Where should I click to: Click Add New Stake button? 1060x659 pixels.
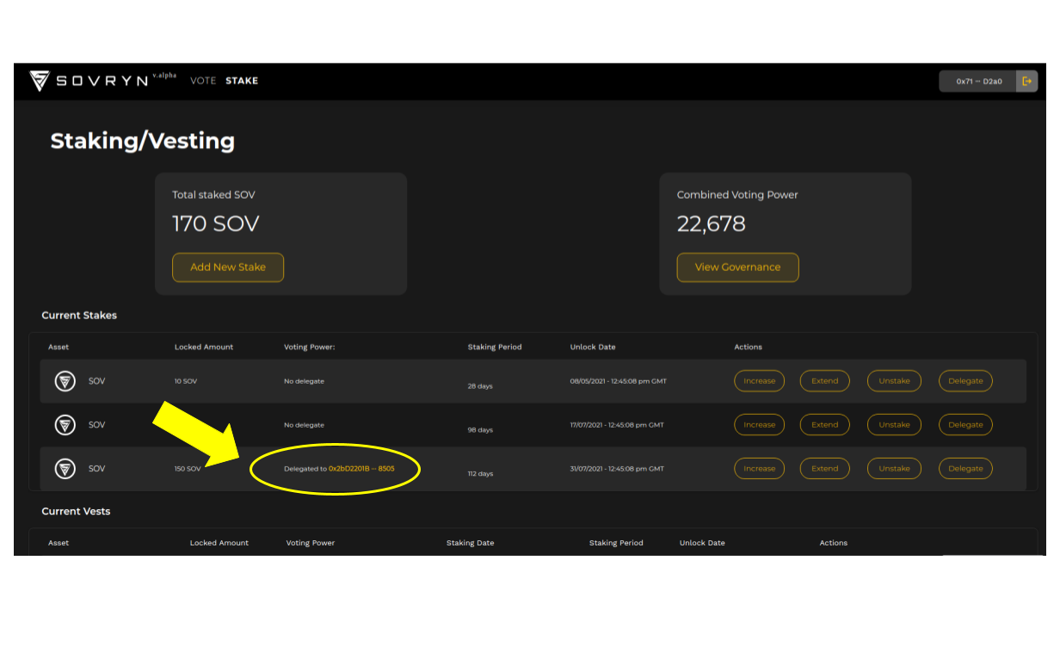(228, 267)
